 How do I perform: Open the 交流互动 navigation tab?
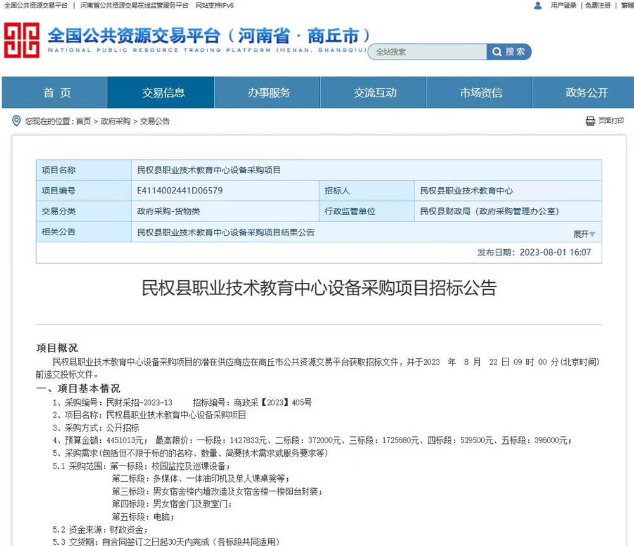coord(375,93)
